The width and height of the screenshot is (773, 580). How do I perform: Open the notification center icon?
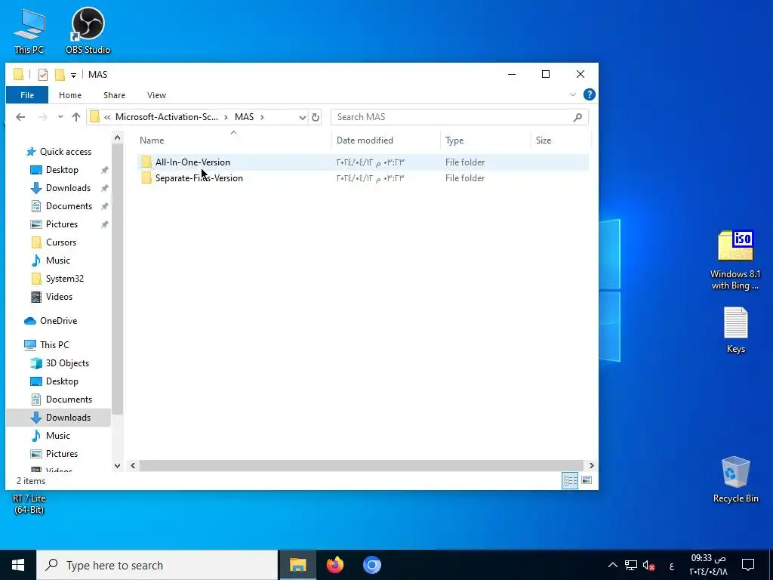coord(748,565)
